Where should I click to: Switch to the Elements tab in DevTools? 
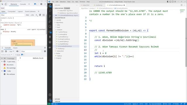point(14,4)
